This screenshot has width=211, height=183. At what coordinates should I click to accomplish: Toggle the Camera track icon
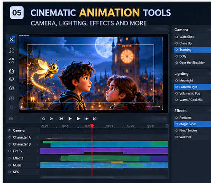9,130
